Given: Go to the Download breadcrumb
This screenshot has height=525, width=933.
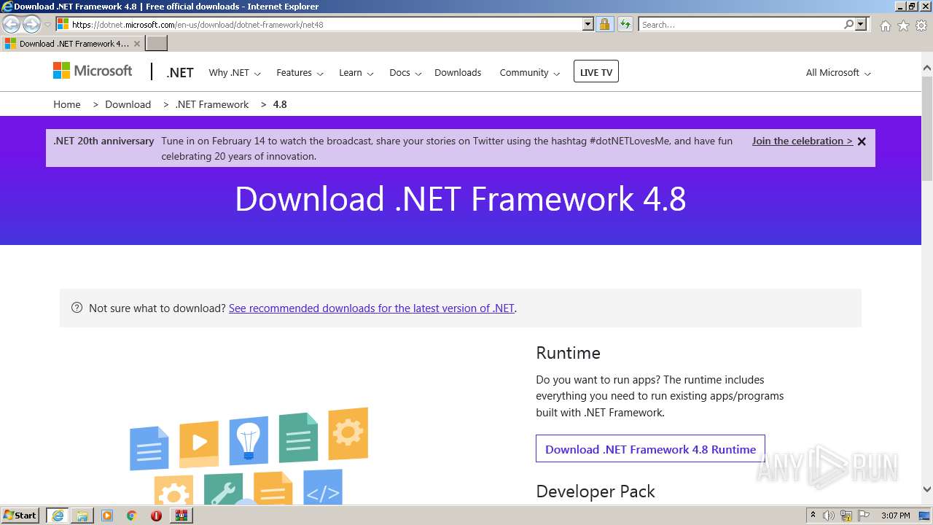Looking at the screenshot, I should click(128, 104).
